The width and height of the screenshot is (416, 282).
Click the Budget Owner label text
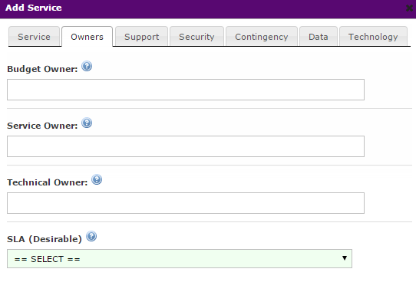pyautogui.click(x=42, y=69)
